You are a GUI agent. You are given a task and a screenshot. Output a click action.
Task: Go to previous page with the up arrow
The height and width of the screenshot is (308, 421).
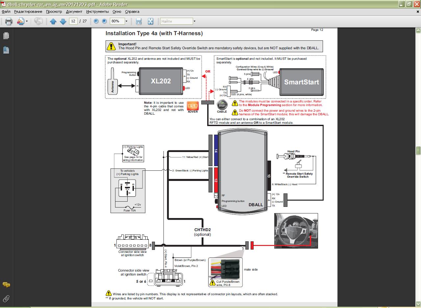tap(53, 21)
